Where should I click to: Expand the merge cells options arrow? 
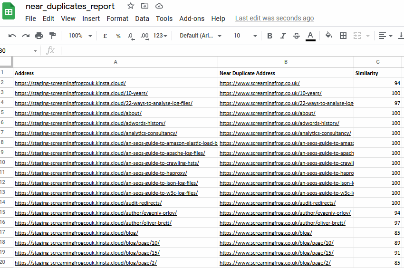click(x=368, y=36)
